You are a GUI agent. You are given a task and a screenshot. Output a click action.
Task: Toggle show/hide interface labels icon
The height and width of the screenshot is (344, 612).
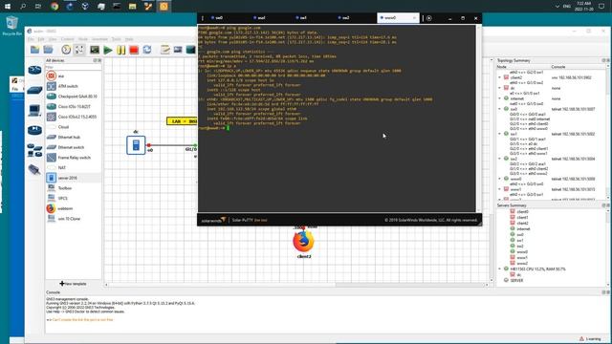click(x=79, y=50)
